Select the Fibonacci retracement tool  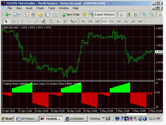[51, 21]
